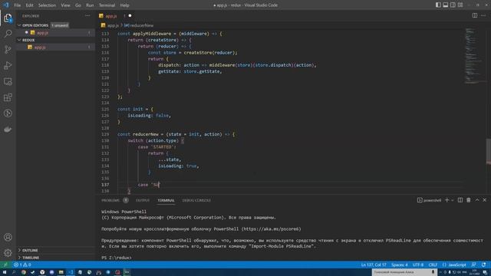Screen dimensions: 491x276
Task: Open the terminal launch profile dropdown
Action: pos(453,200)
